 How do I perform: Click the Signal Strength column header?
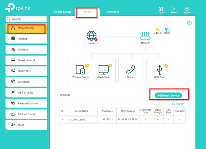[158, 111]
